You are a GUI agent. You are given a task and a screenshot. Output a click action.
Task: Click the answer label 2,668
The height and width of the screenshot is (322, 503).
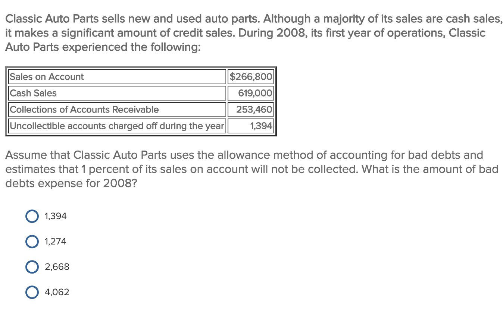pos(57,266)
